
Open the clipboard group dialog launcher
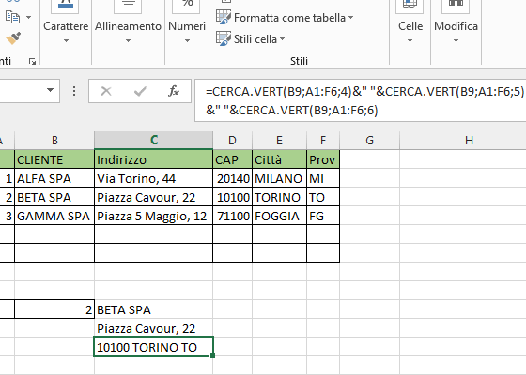(32, 61)
